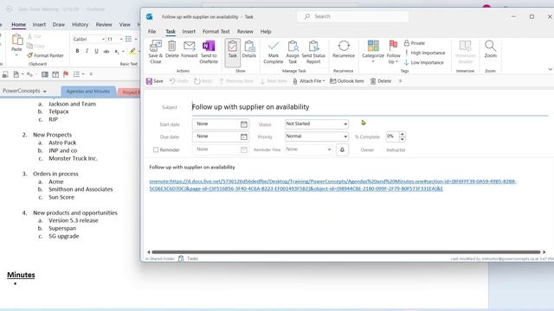Click 'Version 5.3 release' in OneNote
This screenshot has height=311, width=554.
point(74,220)
